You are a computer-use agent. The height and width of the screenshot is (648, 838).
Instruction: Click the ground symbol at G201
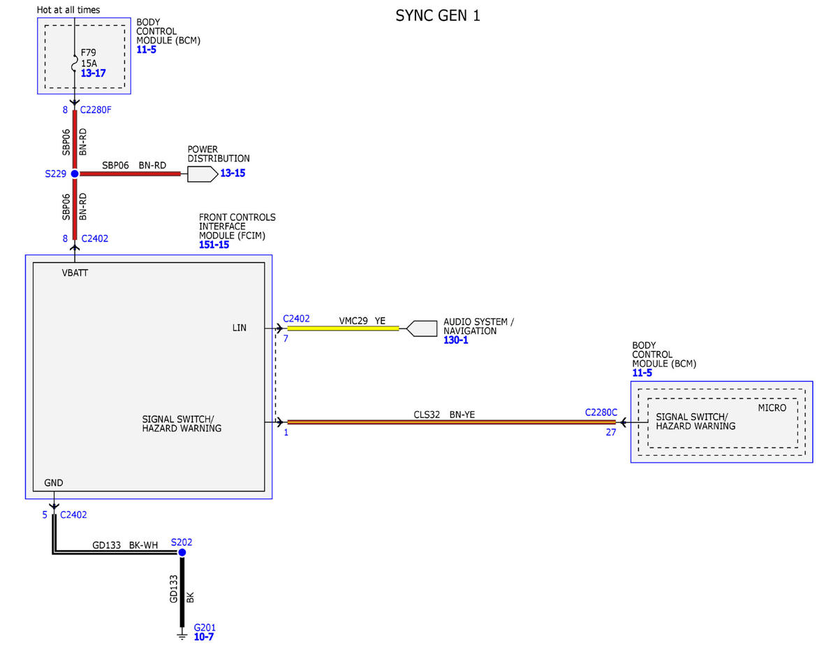[182, 635]
